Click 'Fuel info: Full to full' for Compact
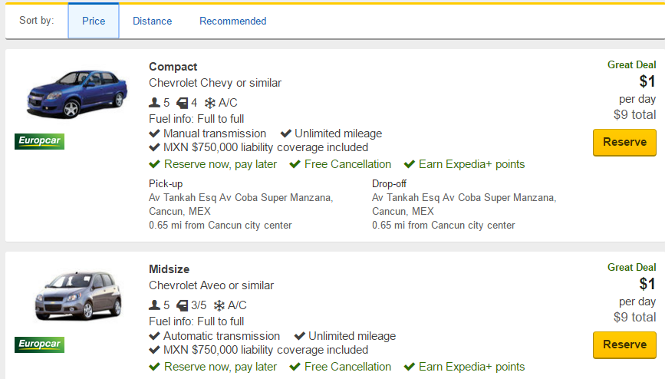 pyautogui.click(x=196, y=119)
